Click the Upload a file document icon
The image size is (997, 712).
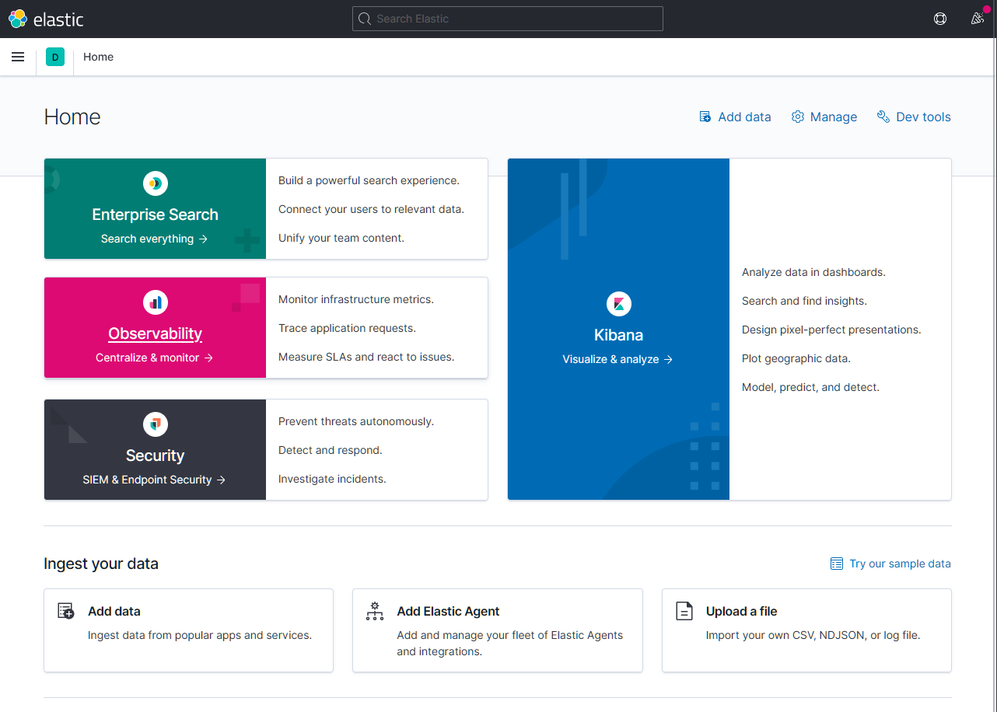(x=684, y=610)
